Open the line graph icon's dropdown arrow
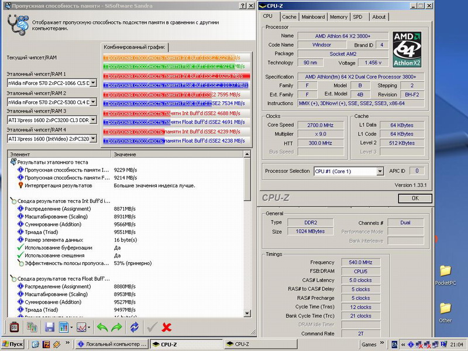Viewport: 468px width, 351px height. 90,328
